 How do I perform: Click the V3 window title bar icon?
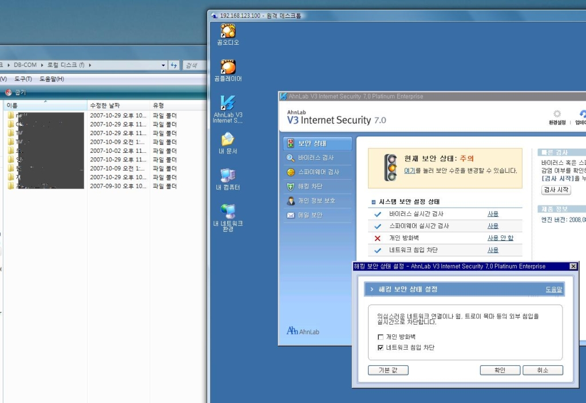pyautogui.click(x=284, y=96)
